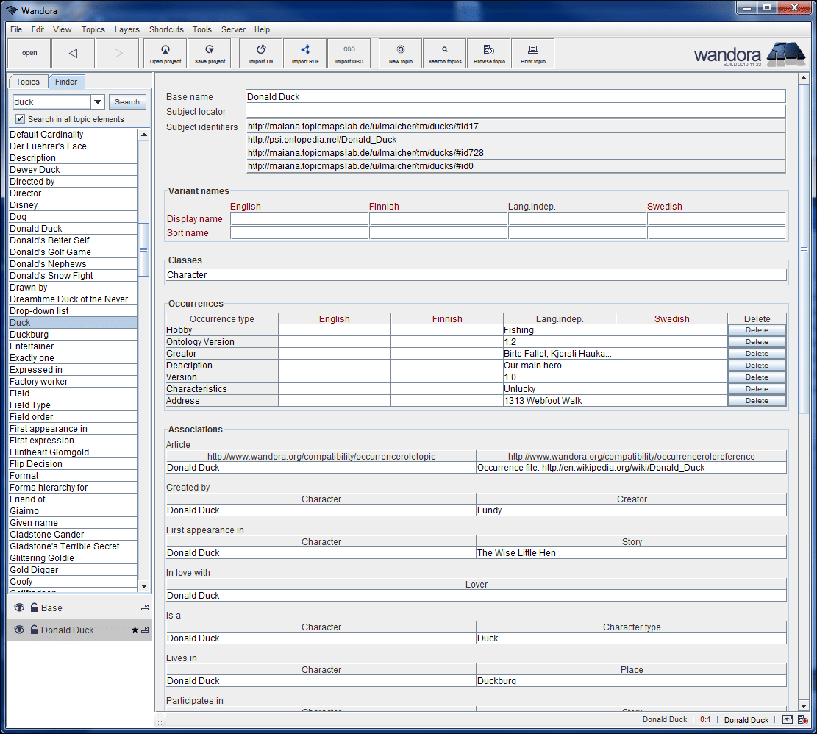Open the Help menu
Viewport: 817px width, 734px height.
(x=262, y=29)
